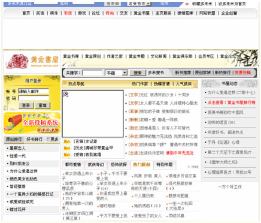Open the 黄金论坛 navigation link
The width and height of the screenshot is (261, 223).
point(227,56)
